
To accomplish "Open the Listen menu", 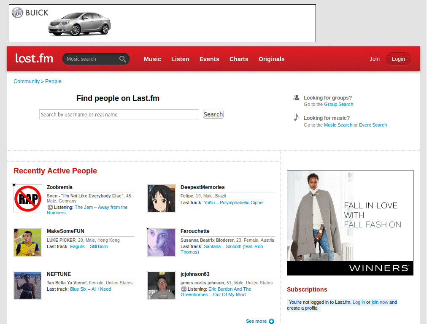I will (x=180, y=59).
